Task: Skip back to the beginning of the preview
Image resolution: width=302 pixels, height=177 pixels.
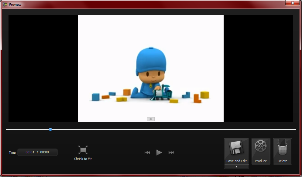Action: (x=147, y=152)
